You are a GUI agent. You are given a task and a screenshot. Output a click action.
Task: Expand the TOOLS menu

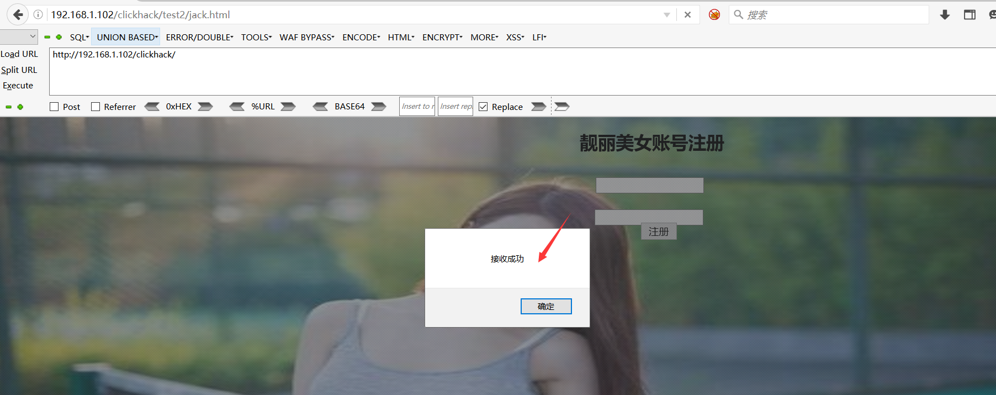(x=256, y=37)
